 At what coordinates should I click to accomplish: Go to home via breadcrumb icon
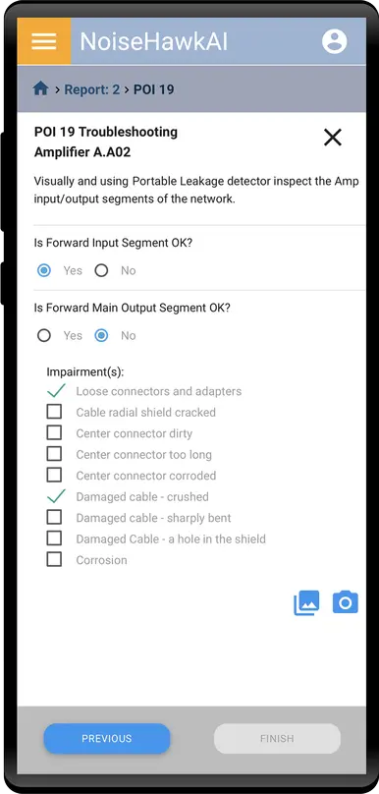pos(40,89)
